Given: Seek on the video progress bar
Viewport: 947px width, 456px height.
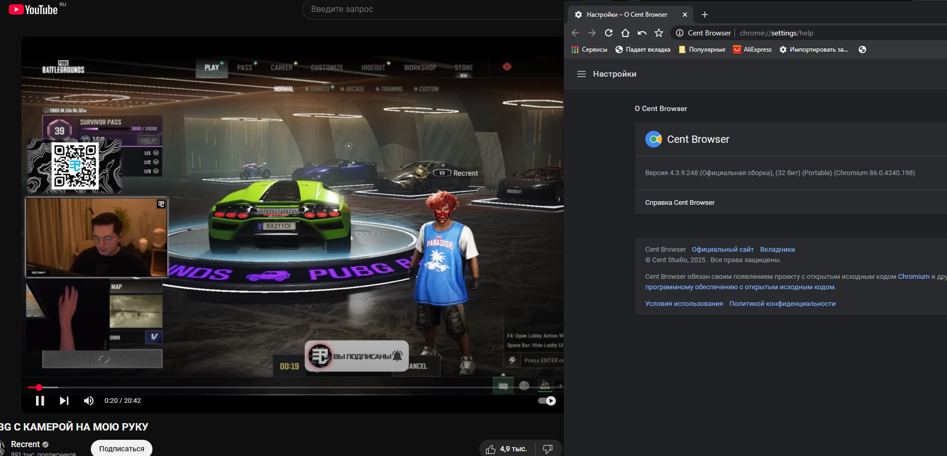Looking at the screenshot, I should click(x=261, y=388).
